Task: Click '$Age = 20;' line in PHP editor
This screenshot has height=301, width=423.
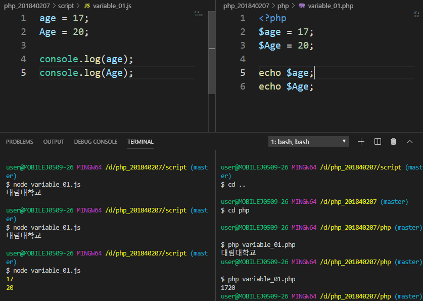Action: click(x=286, y=46)
